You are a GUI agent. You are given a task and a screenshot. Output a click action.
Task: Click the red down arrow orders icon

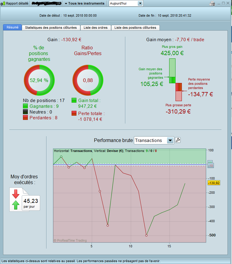[x=16, y=194]
